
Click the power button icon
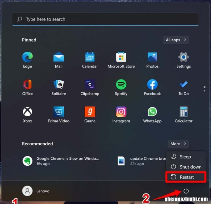tap(186, 191)
